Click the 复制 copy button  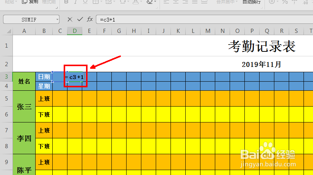tap(30, 2)
